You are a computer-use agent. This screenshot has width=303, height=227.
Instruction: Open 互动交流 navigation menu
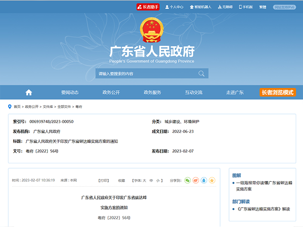(x=193, y=92)
